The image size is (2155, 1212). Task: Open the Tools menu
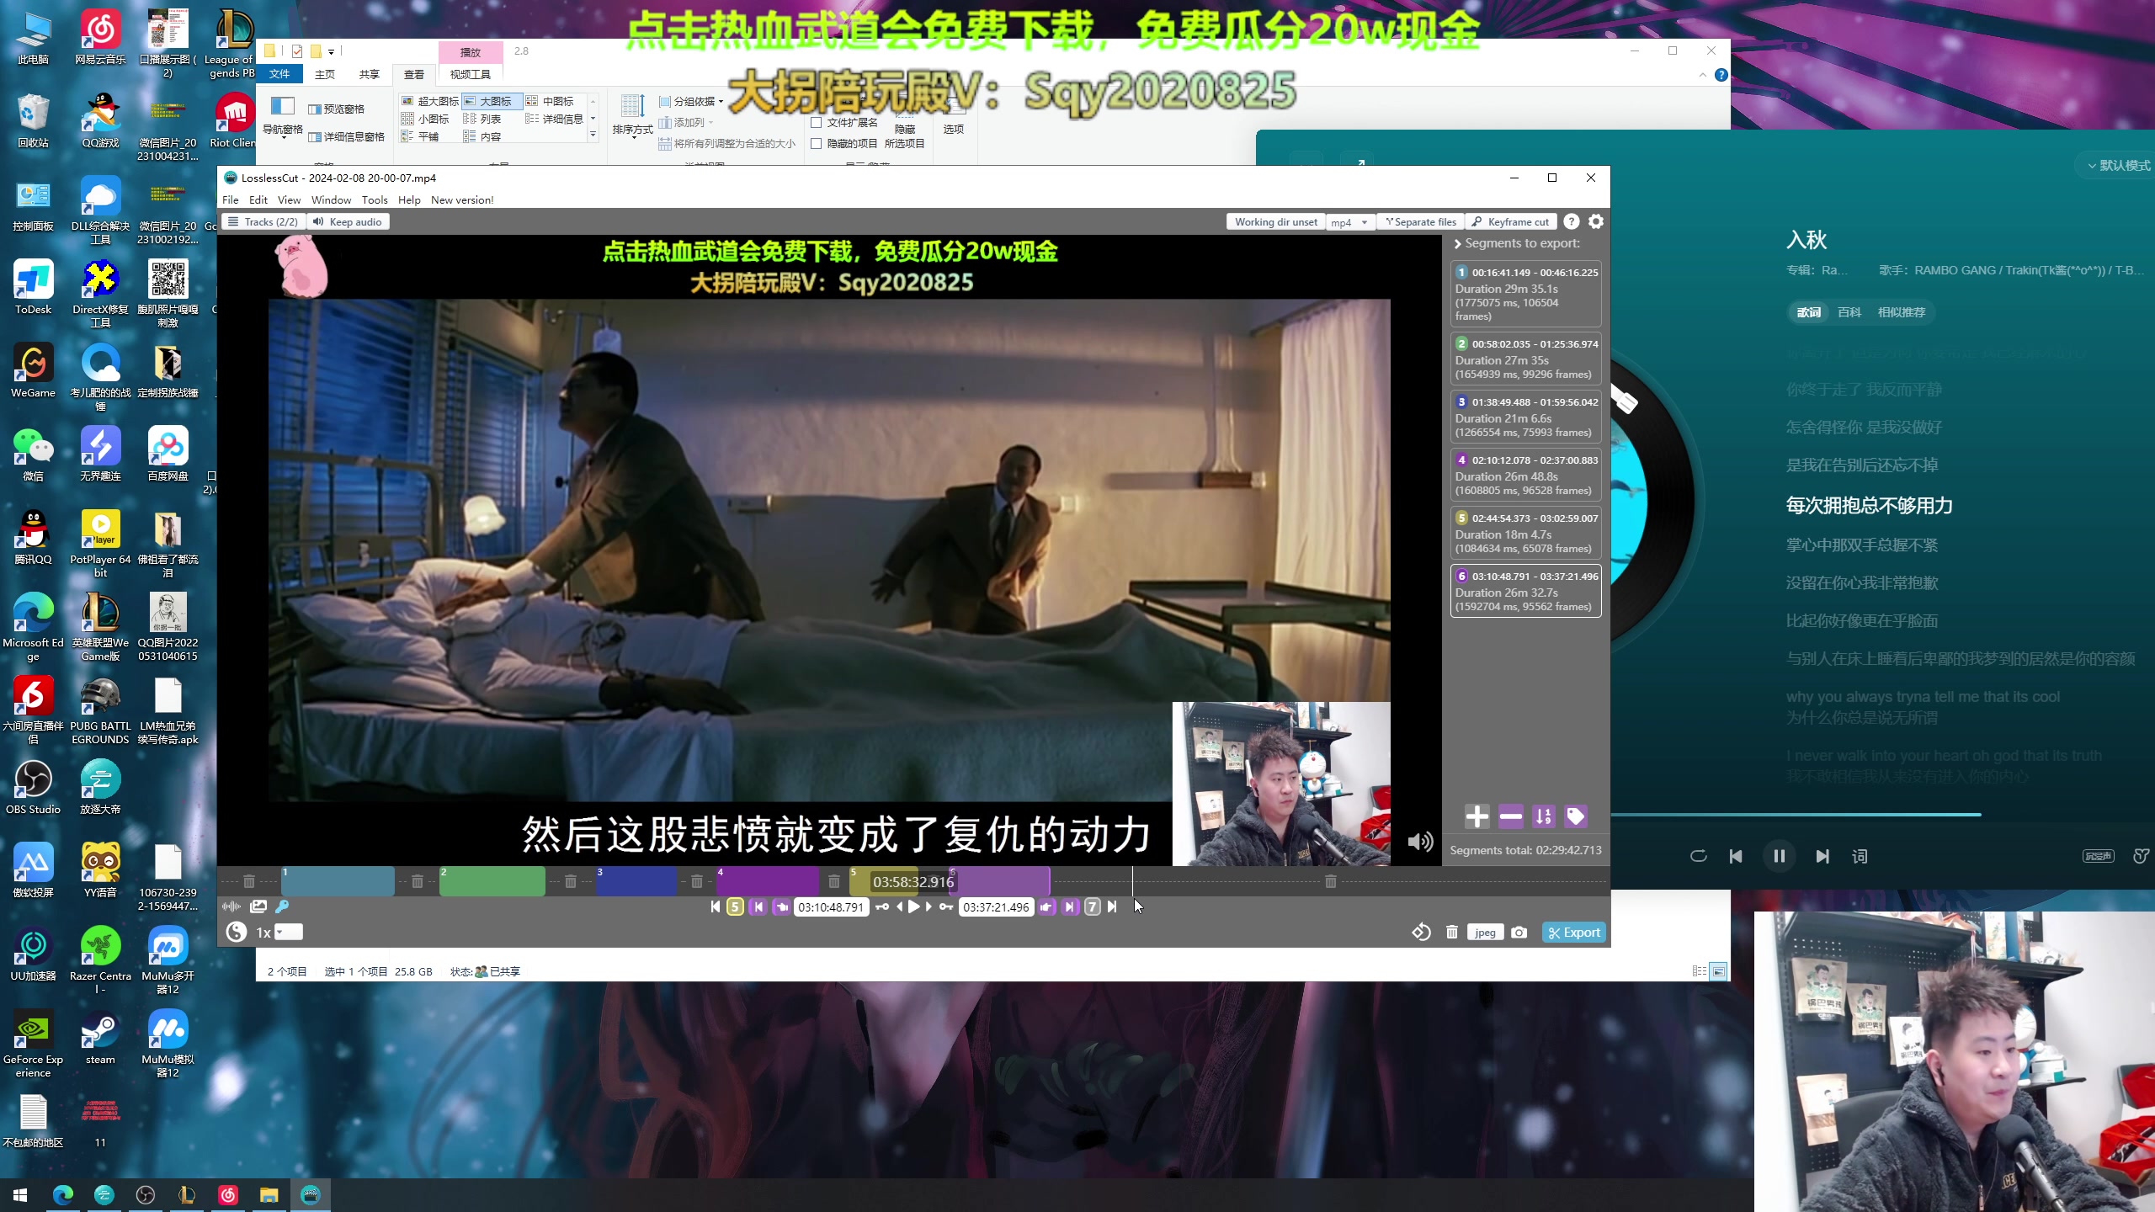pos(374,200)
